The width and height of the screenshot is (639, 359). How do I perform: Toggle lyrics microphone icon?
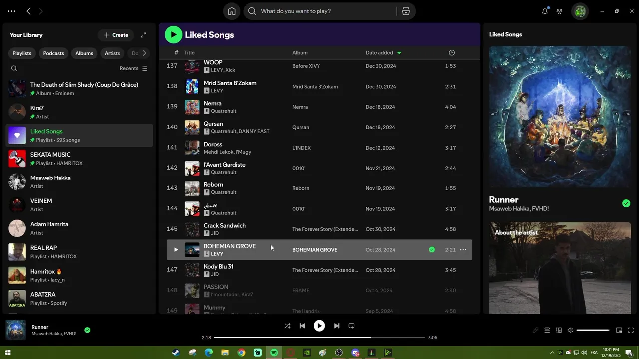(535, 330)
